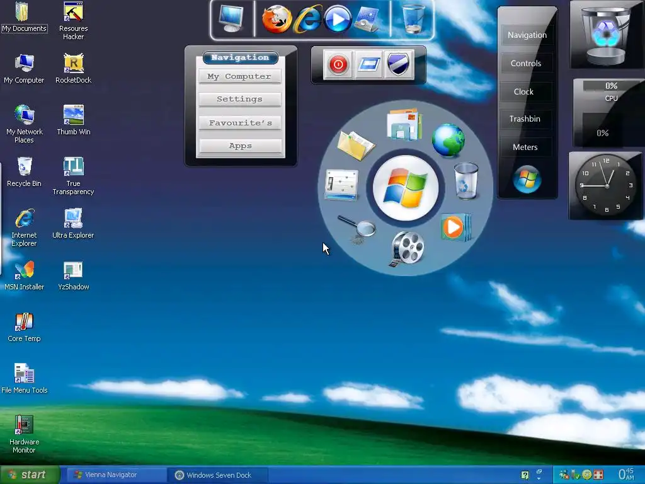Image resolution: width=645 pixels, height=484 pixels.
Task: Launch Firefox from the top dock
Action: tap(277, 19)
